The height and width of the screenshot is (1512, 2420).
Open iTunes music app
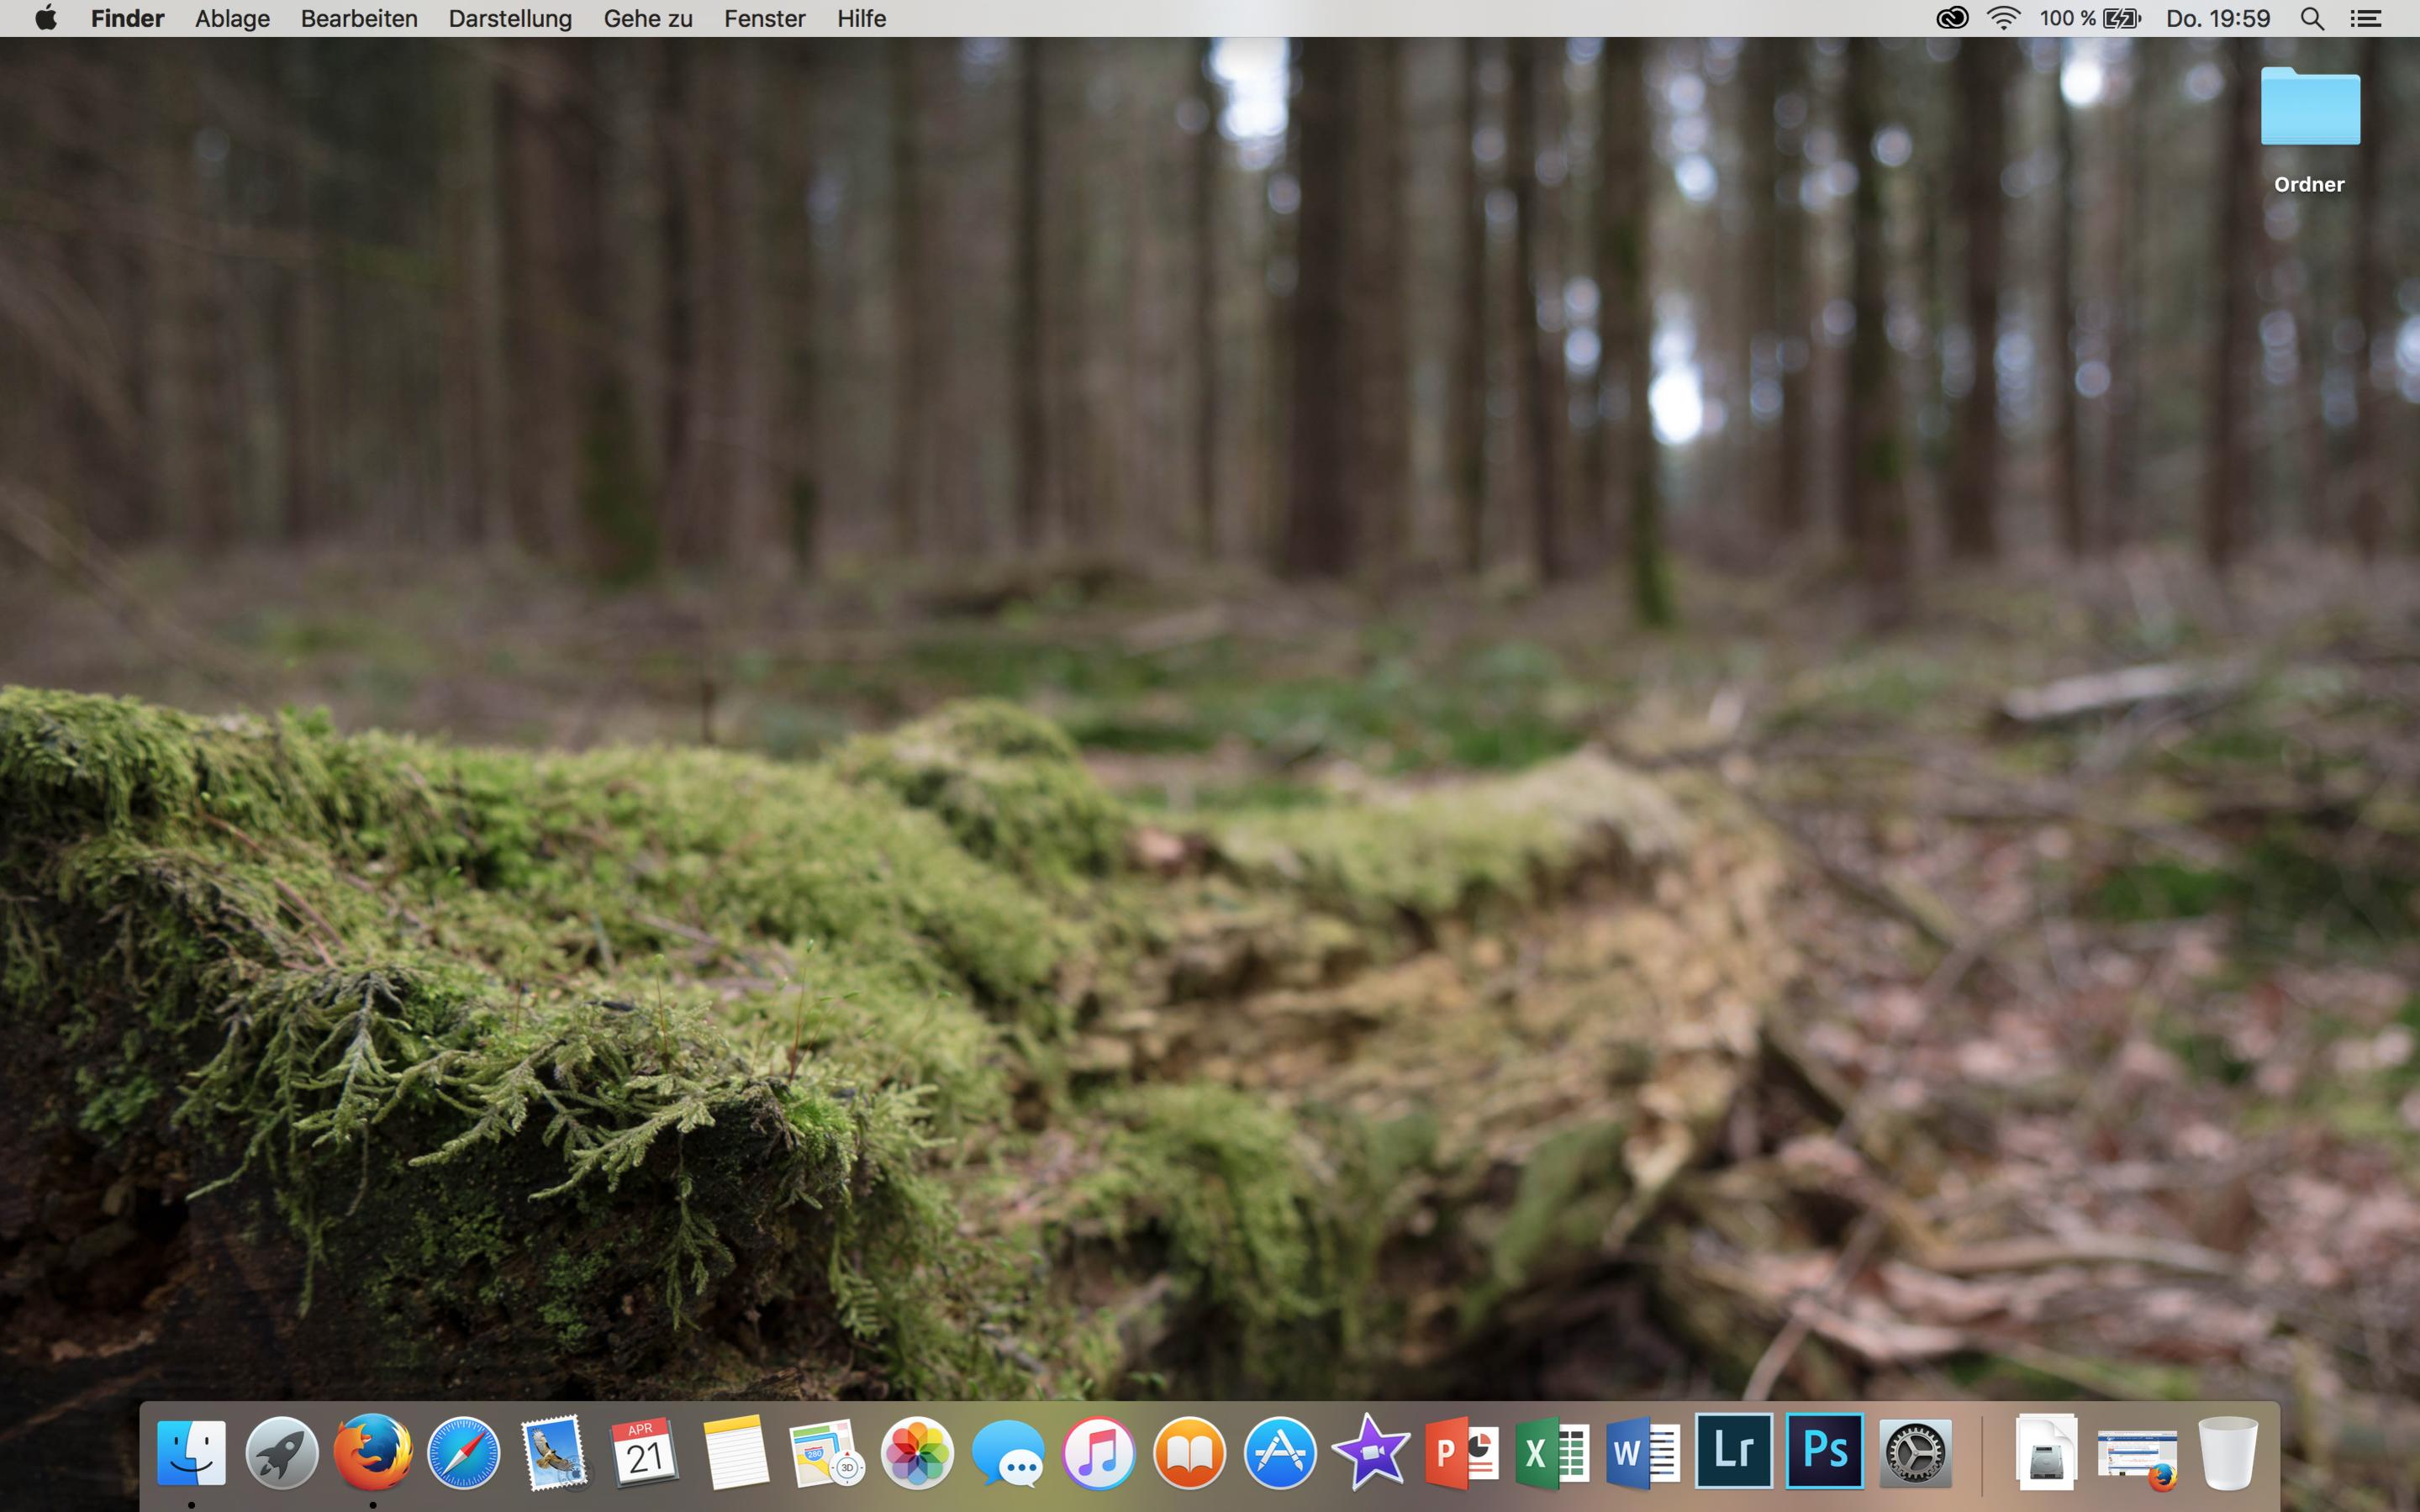point(1098,1452)
